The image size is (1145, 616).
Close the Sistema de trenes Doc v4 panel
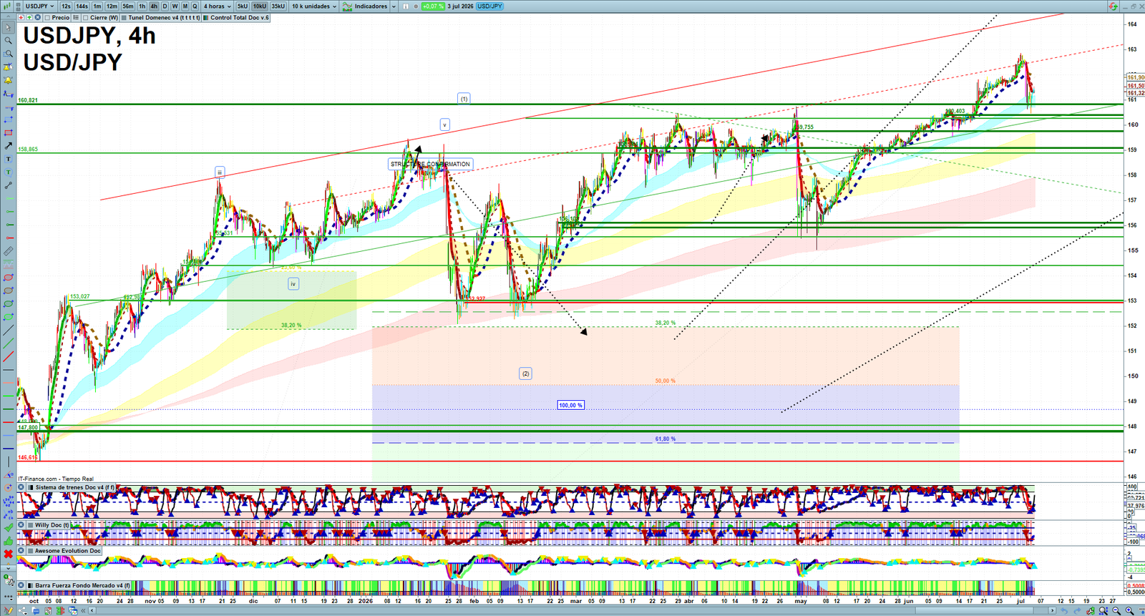click(21, 487)
